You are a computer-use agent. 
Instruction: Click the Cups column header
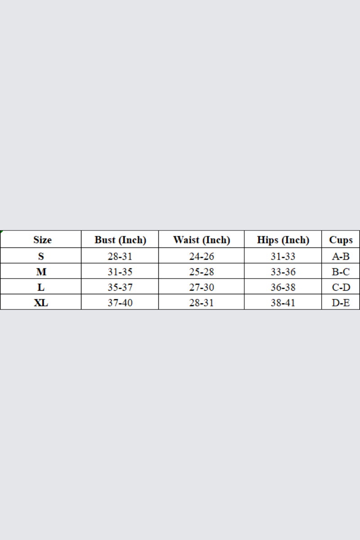click(341, 240)
